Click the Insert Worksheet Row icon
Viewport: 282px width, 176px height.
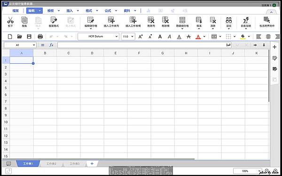coord(111,20)
